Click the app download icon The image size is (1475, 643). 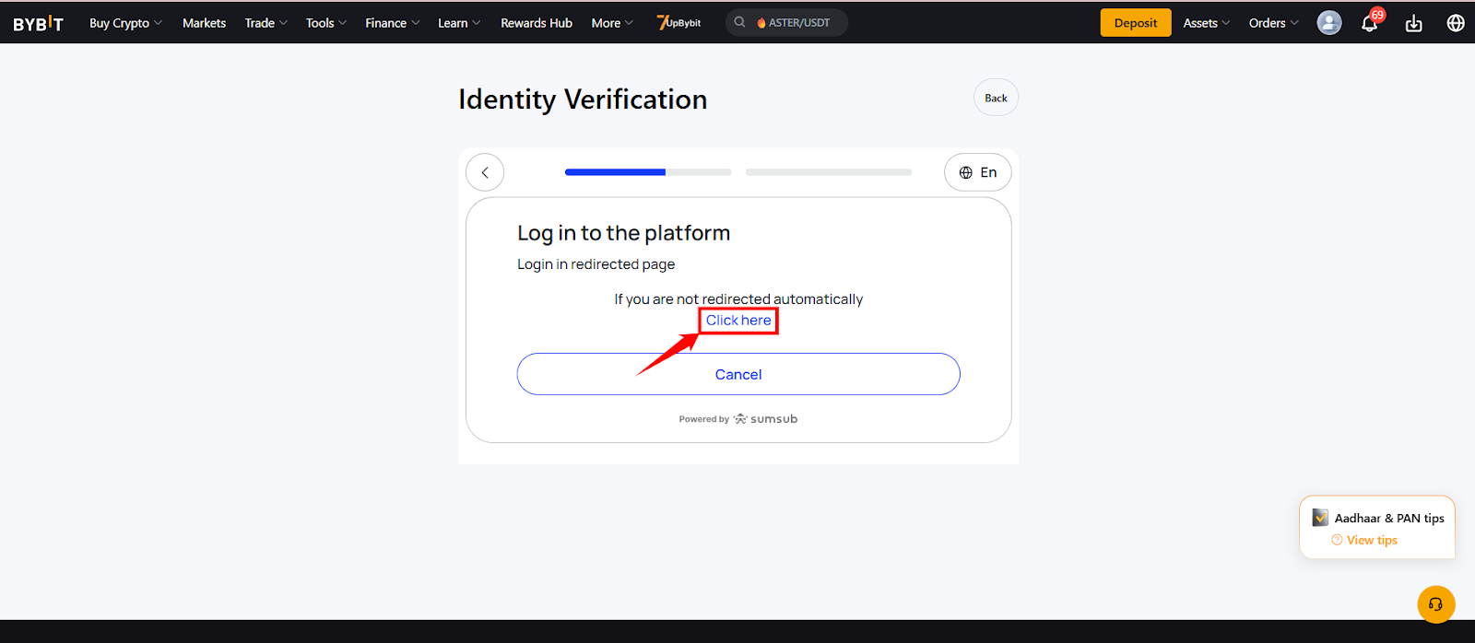[x=1413, y=23]
